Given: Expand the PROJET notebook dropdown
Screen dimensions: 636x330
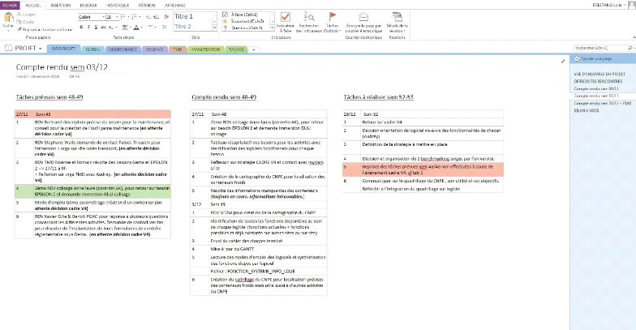Looking at the screenshot, I should coord(40,49).
